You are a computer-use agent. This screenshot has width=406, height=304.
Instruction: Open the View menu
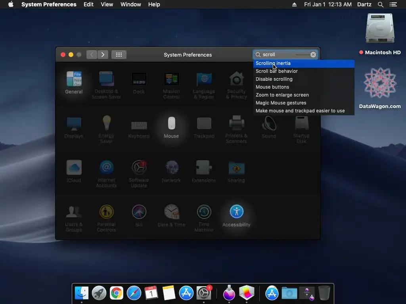(x=107, y=4)
